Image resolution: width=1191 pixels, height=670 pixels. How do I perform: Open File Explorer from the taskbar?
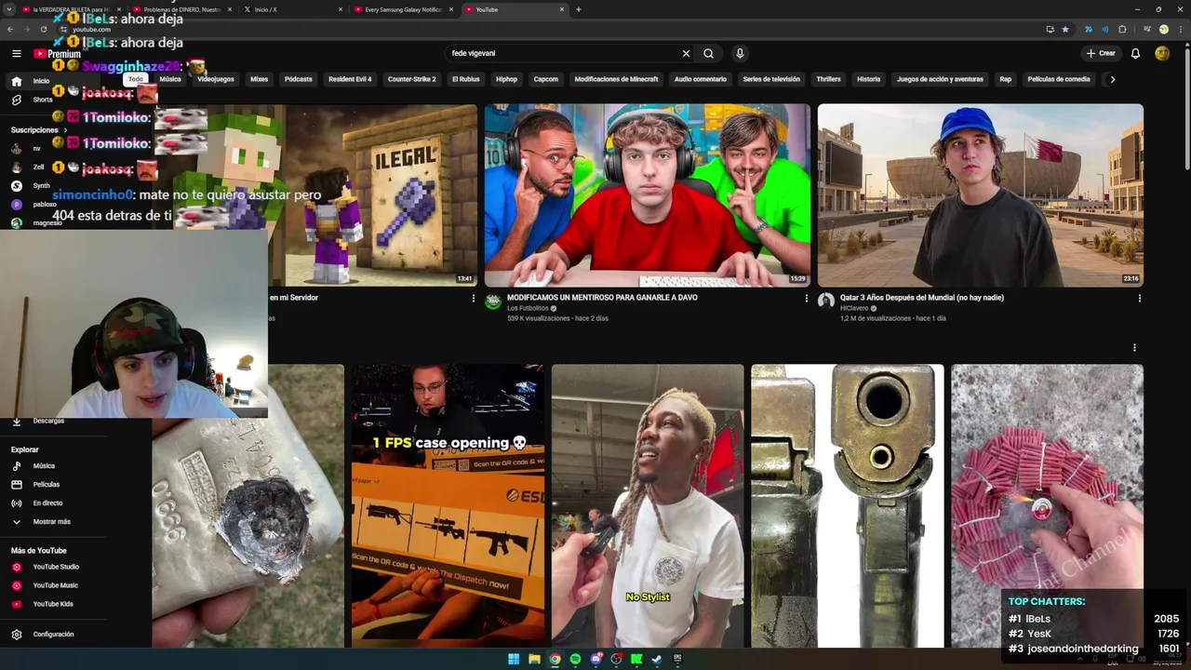coord(534,659)
